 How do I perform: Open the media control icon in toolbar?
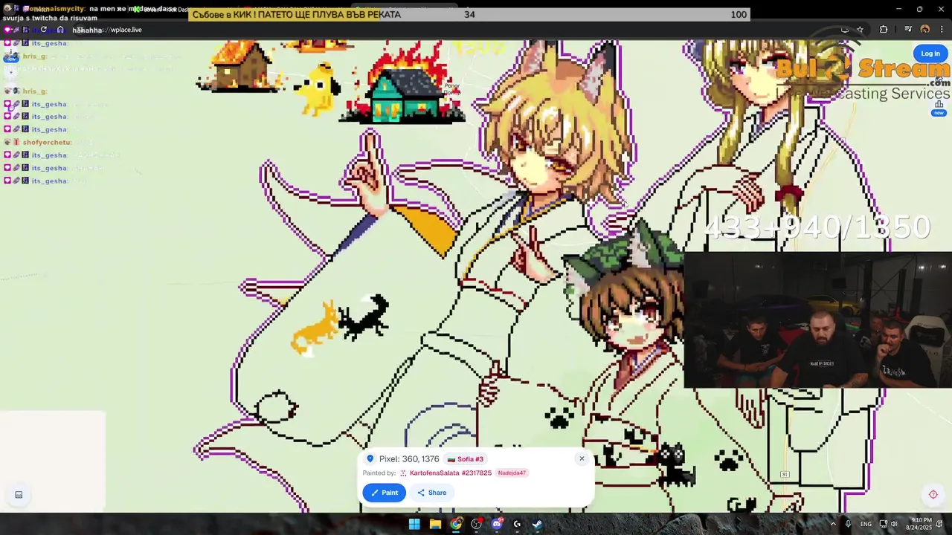pos(908,30)
